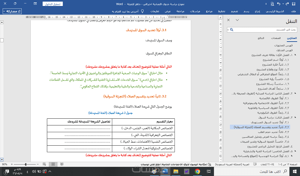Click the search document input field

click(265, 30)
